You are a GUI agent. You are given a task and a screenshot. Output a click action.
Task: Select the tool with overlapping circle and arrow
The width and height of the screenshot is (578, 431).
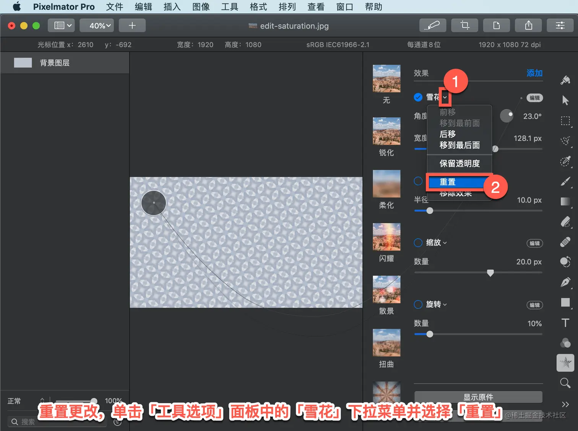coord(565,262)
